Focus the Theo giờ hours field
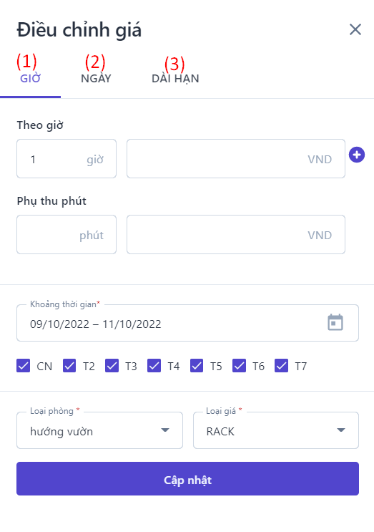 point(67,158)
